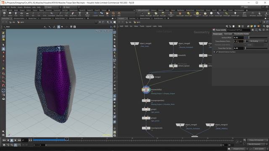Image resolution: width=269 pixels, height=151 pixels.
Task: Click the object_merge10 node
Action: (x=210, y=125)
